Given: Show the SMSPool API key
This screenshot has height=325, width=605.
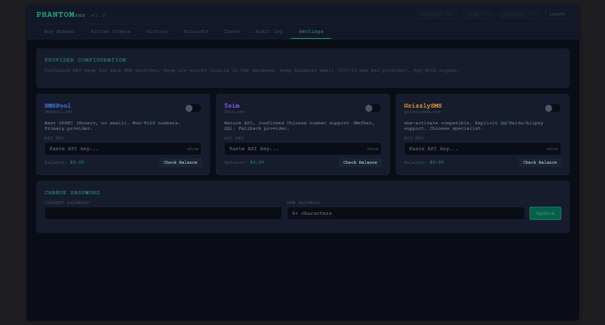Looking at the screenshot, I should pyautogui.click(x=192, y=148).
